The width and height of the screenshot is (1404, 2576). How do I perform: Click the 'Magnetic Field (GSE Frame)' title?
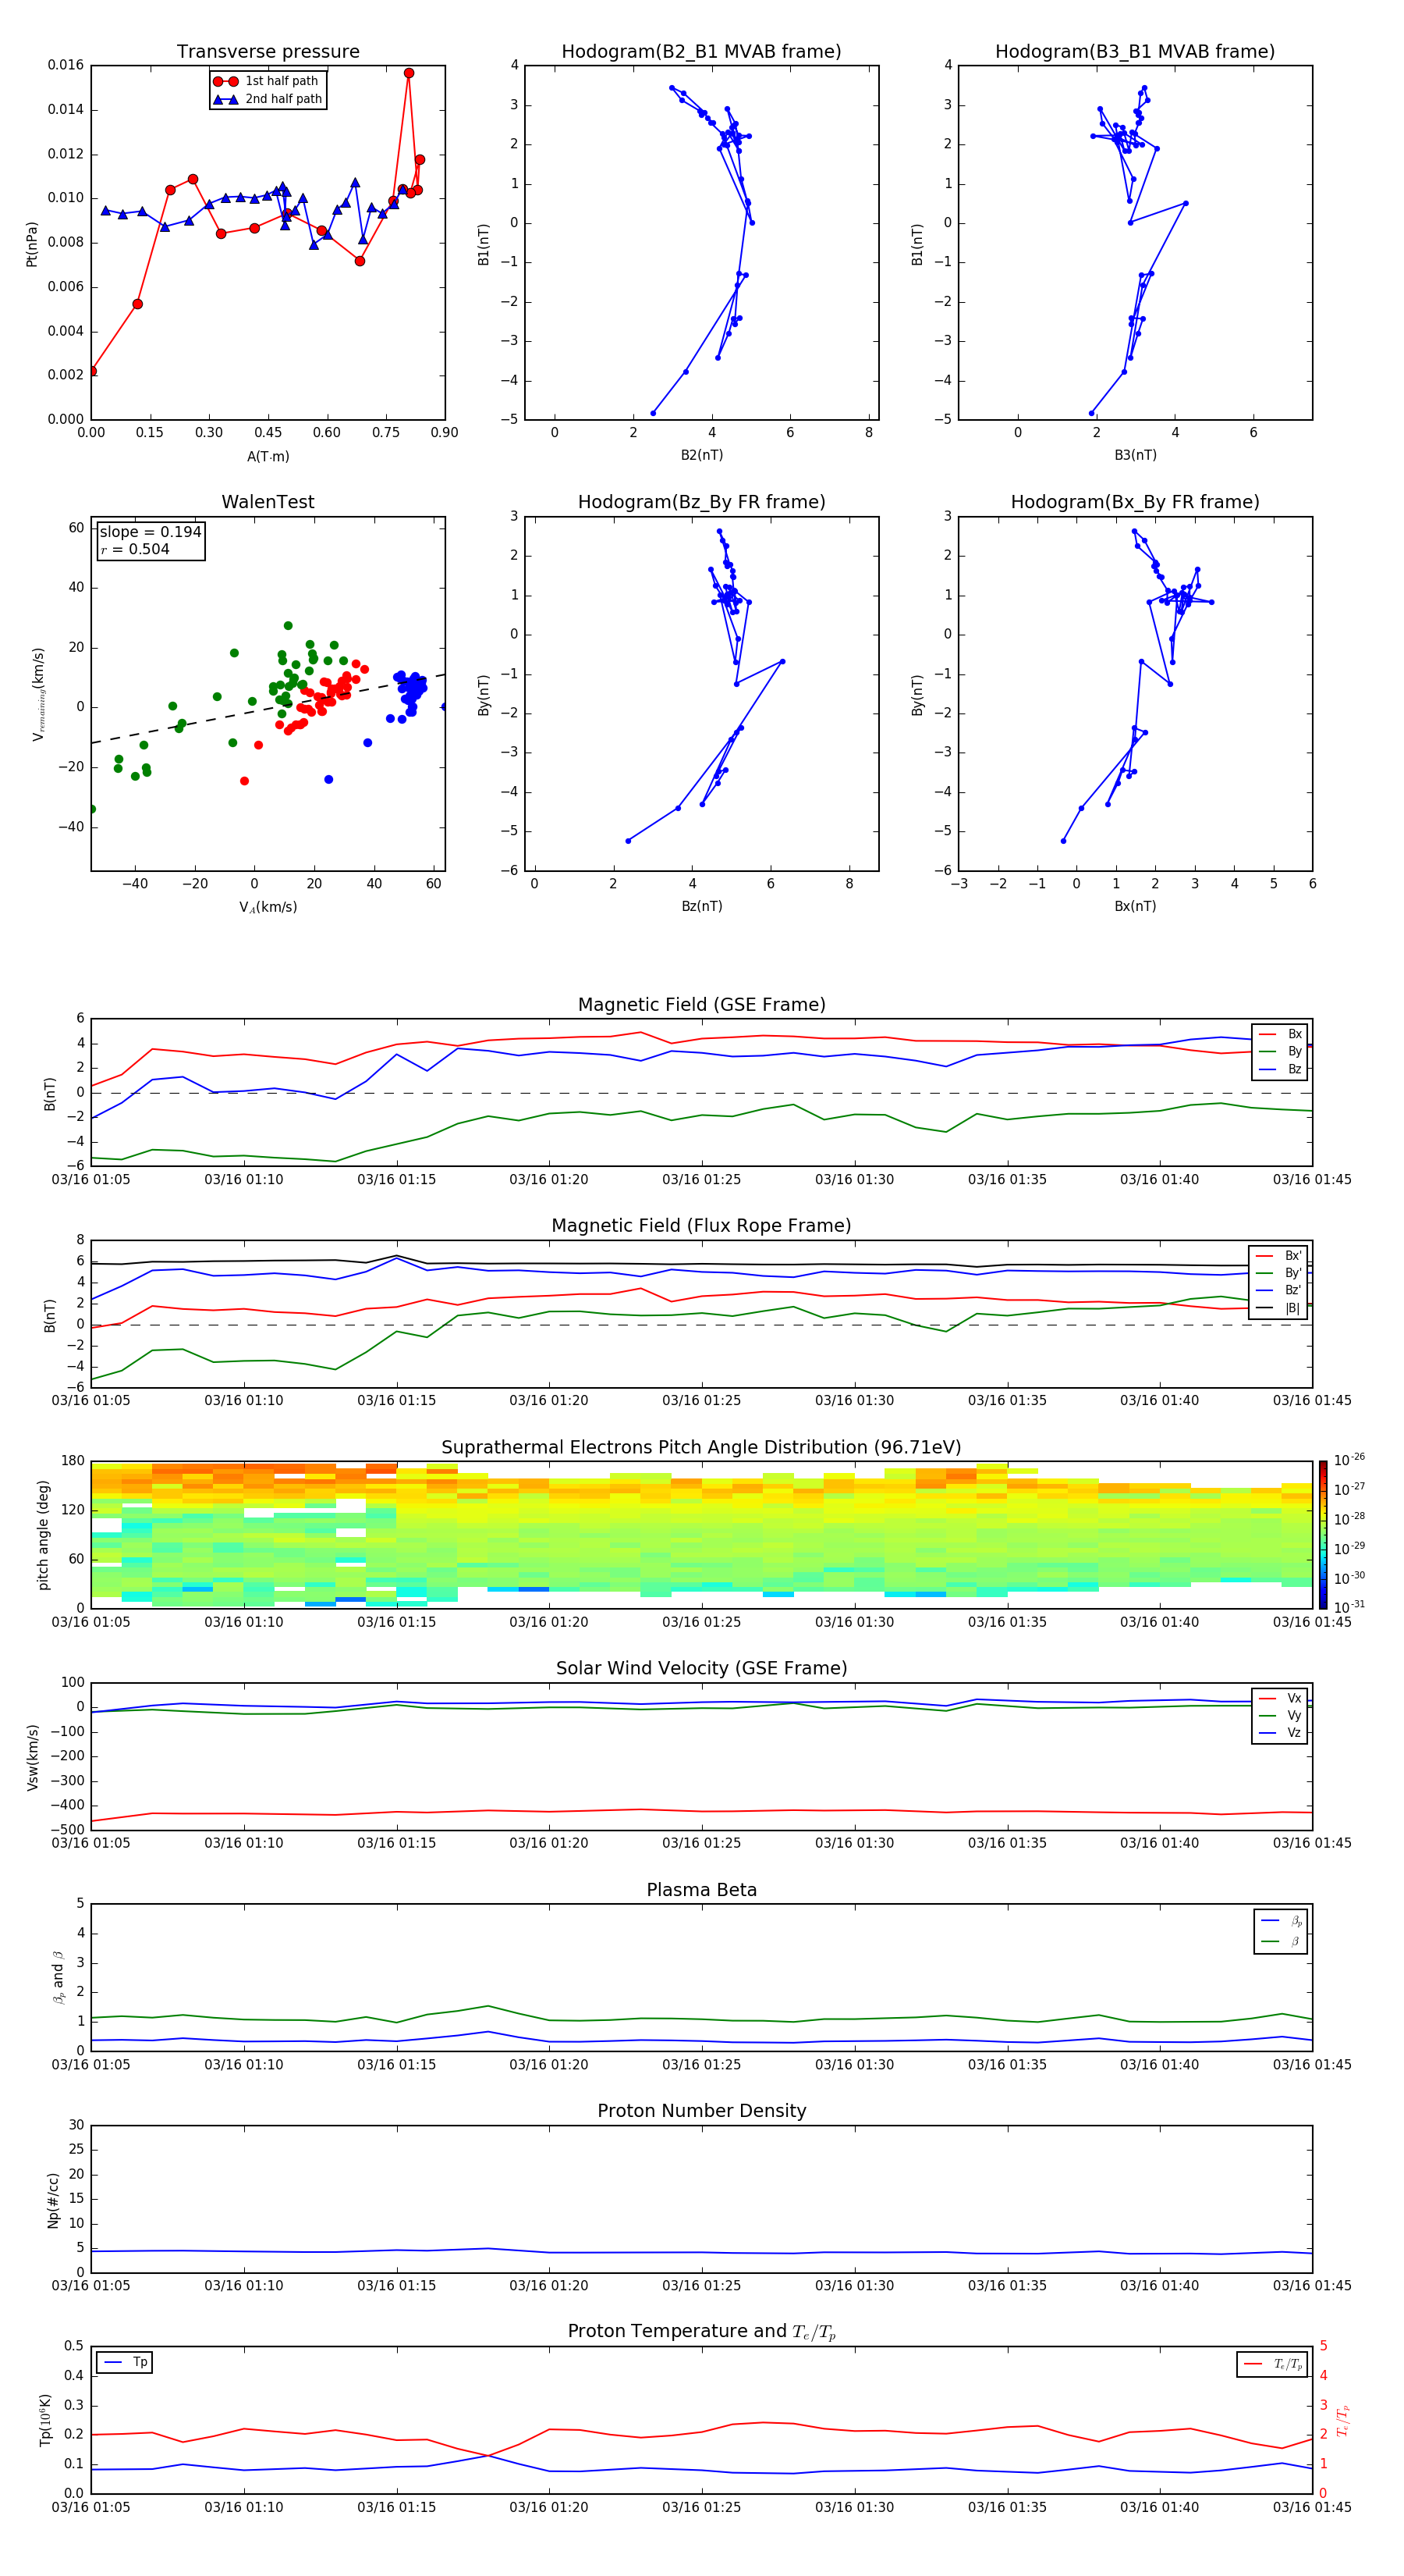(701, 1005)
